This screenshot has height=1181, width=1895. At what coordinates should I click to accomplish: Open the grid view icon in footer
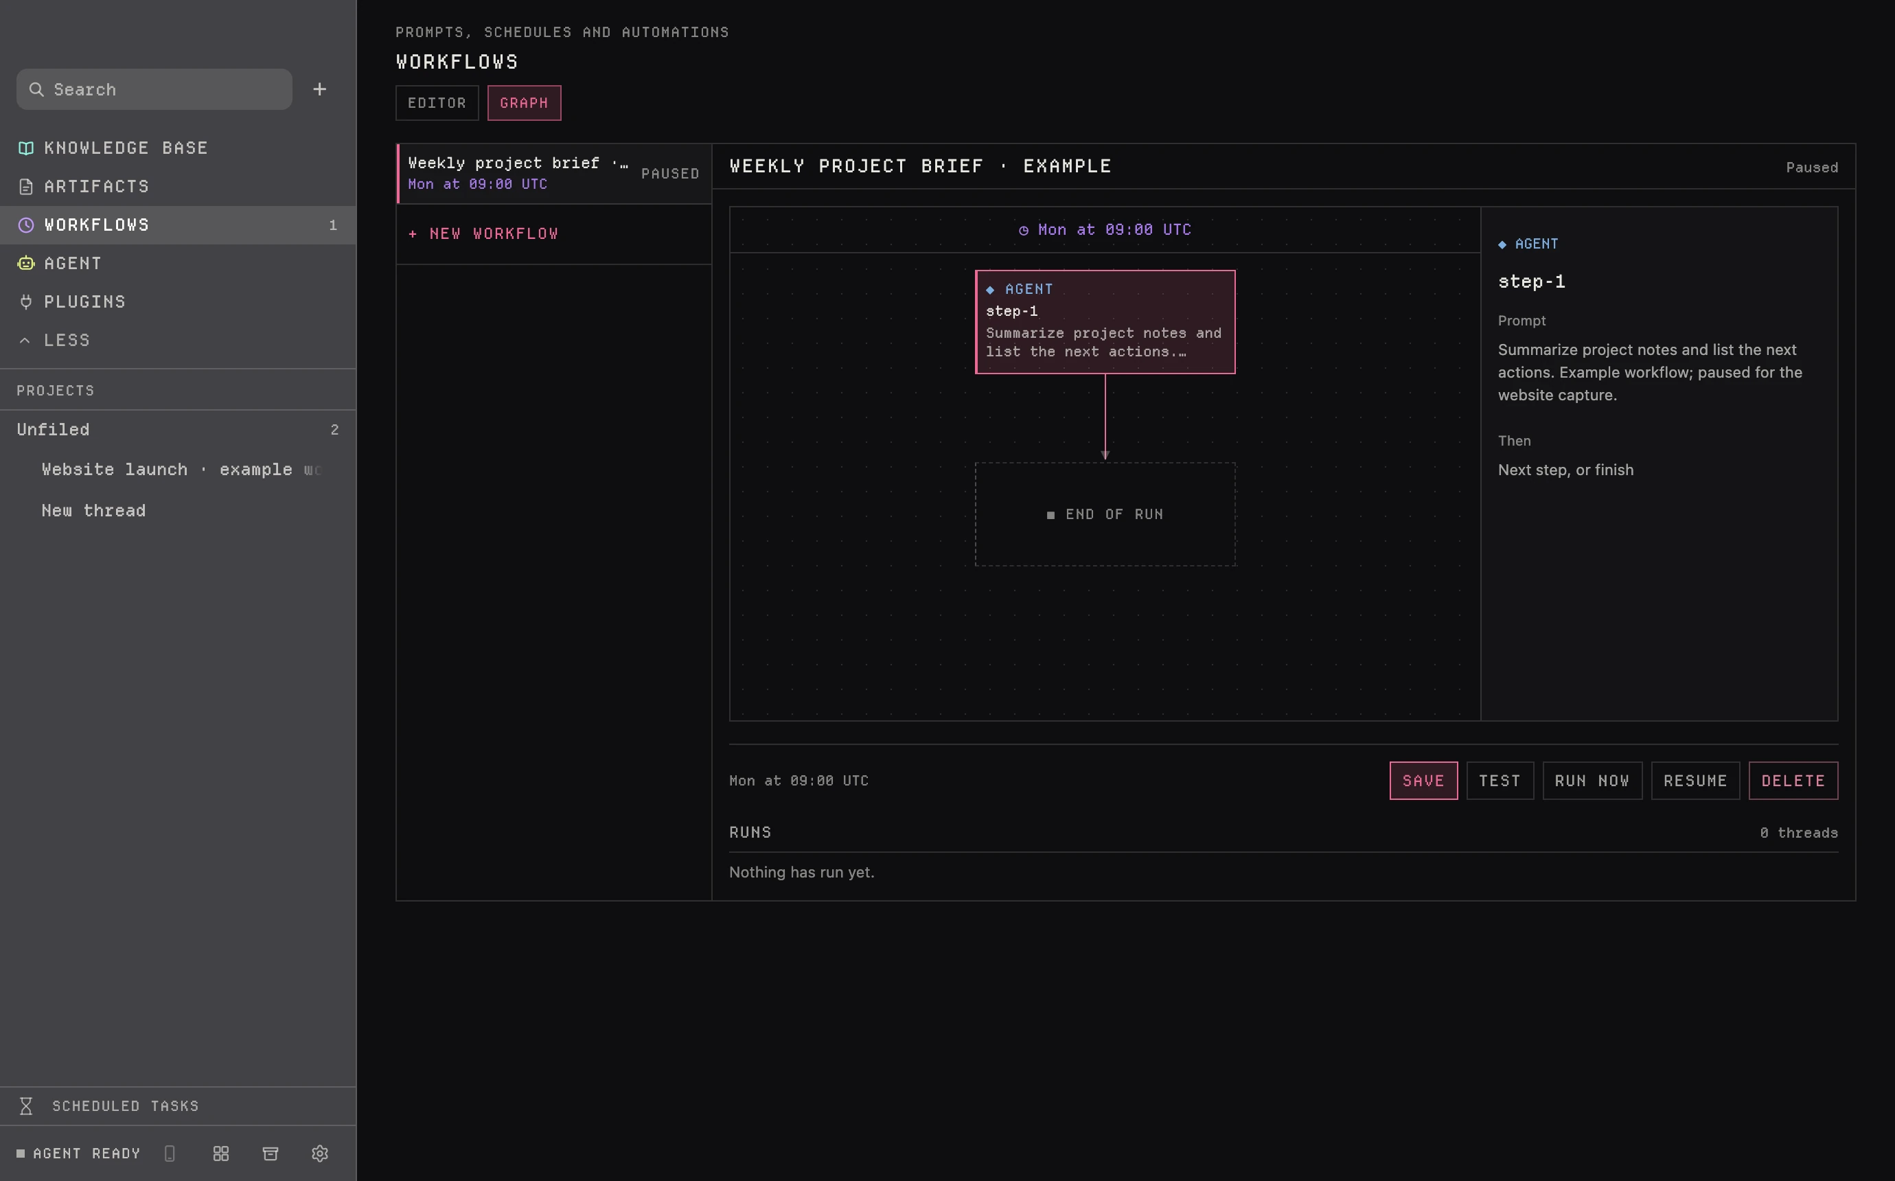pyautogui.click(x=221, y=1153)
